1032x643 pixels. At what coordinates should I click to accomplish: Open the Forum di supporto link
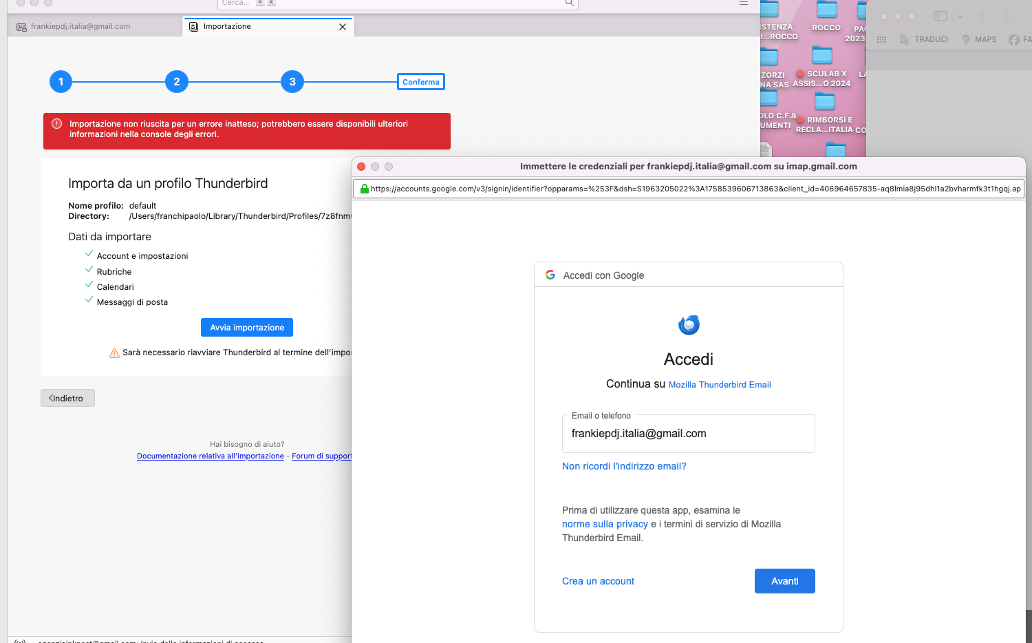pos(321,456)
